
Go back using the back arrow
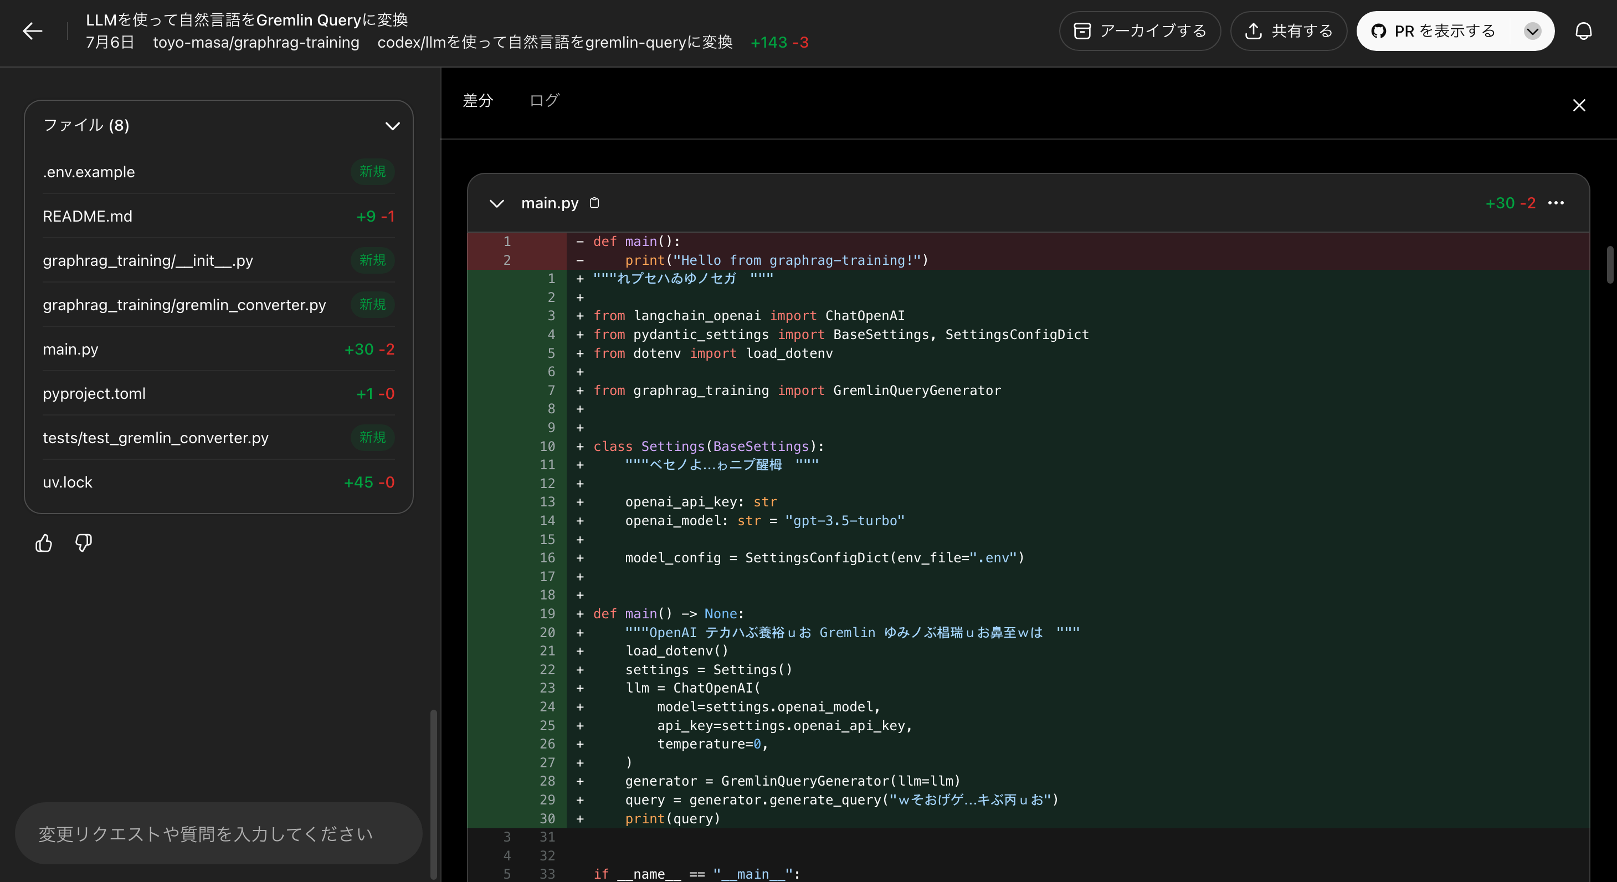point(32,31)
